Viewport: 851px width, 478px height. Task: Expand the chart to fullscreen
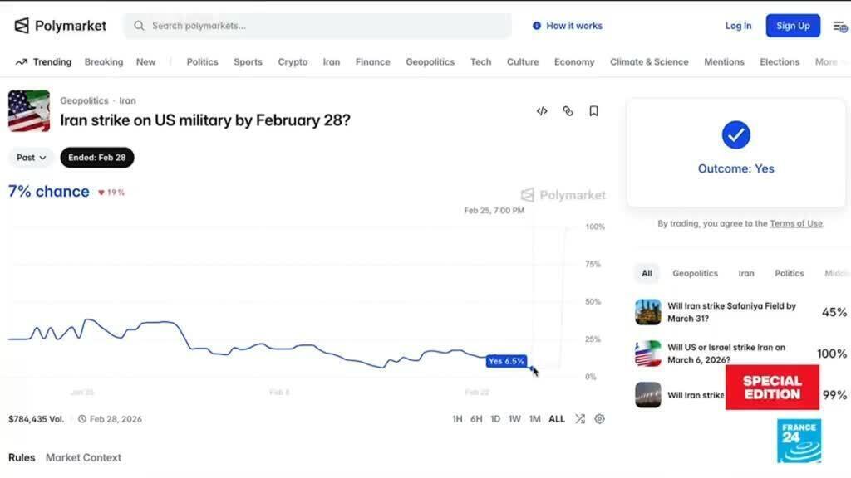[579, 419]
